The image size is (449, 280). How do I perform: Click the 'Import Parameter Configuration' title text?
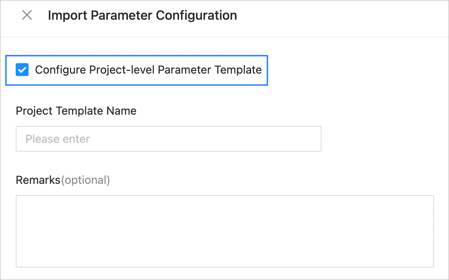[x=142, y=15]
